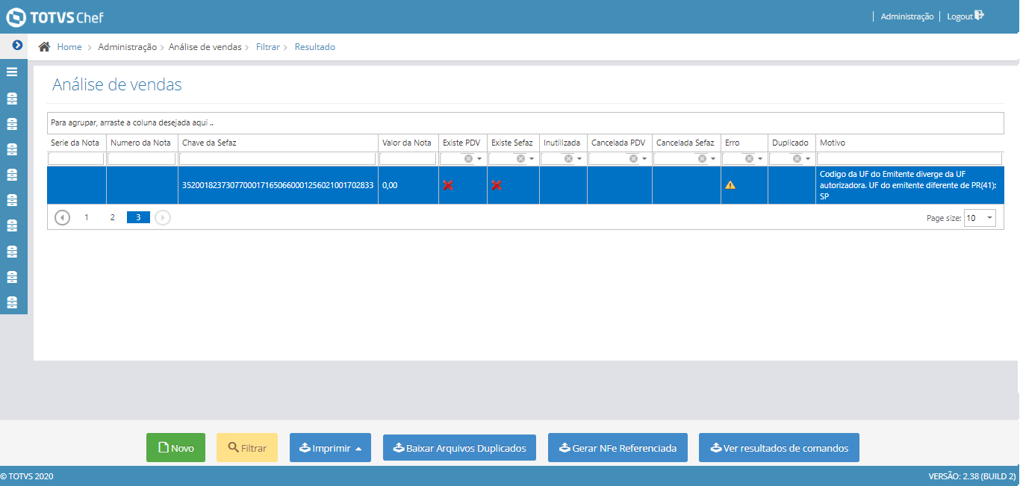Focus the Numero da Nota filter field
The height and width of the screenshot is (486, 1020).
tap(142, 159)
